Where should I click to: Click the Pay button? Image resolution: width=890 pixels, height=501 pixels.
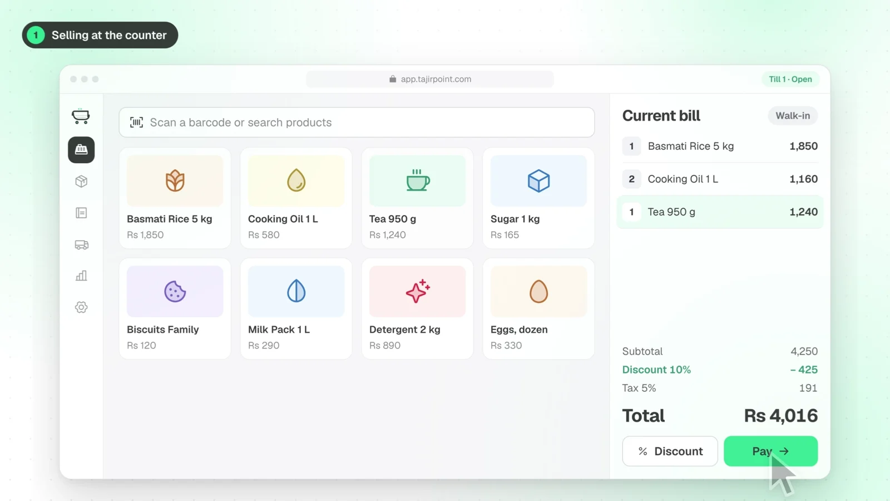pyautogui.click(x=770, y=451)
